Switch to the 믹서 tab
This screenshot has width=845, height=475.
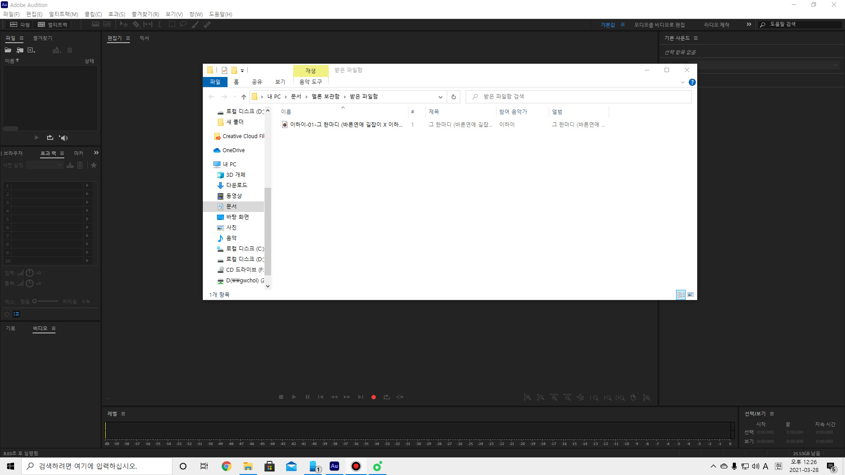(x=144, y=38)
